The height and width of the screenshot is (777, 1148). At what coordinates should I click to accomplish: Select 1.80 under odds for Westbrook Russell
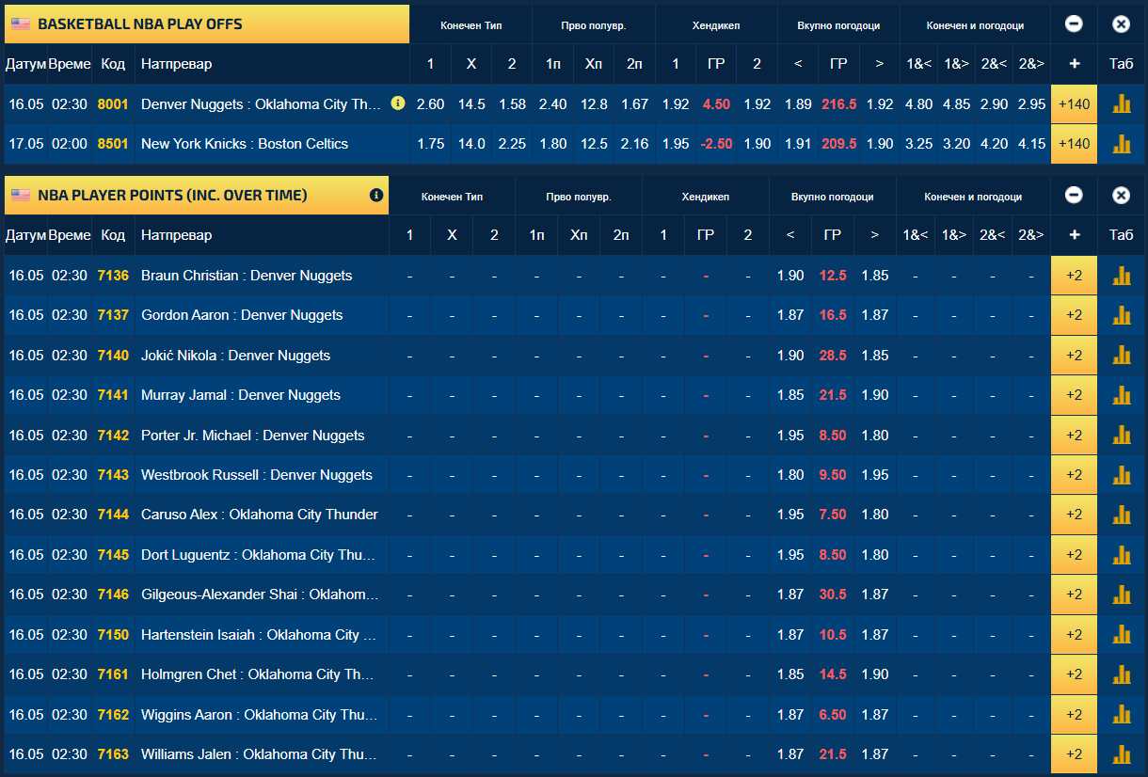(x=790, y=475)
